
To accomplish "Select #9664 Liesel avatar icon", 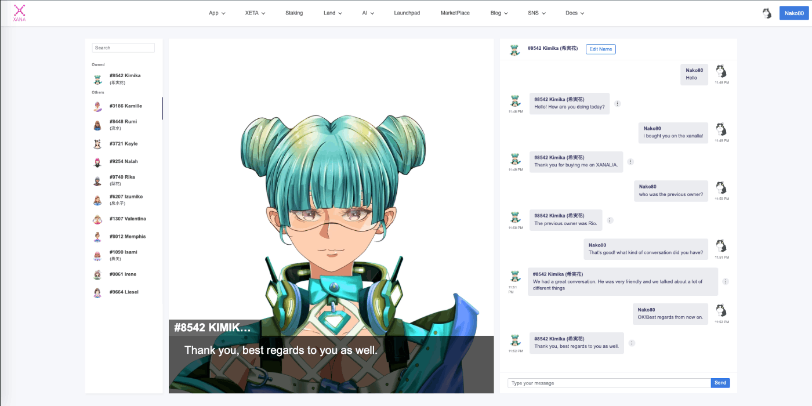I will [x=97, y=292].
